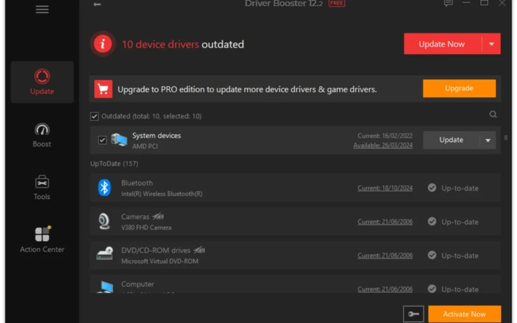Click the driver list scrollbar thumb
The width and height of the screenshot is (517, 323).
(506, 137)
